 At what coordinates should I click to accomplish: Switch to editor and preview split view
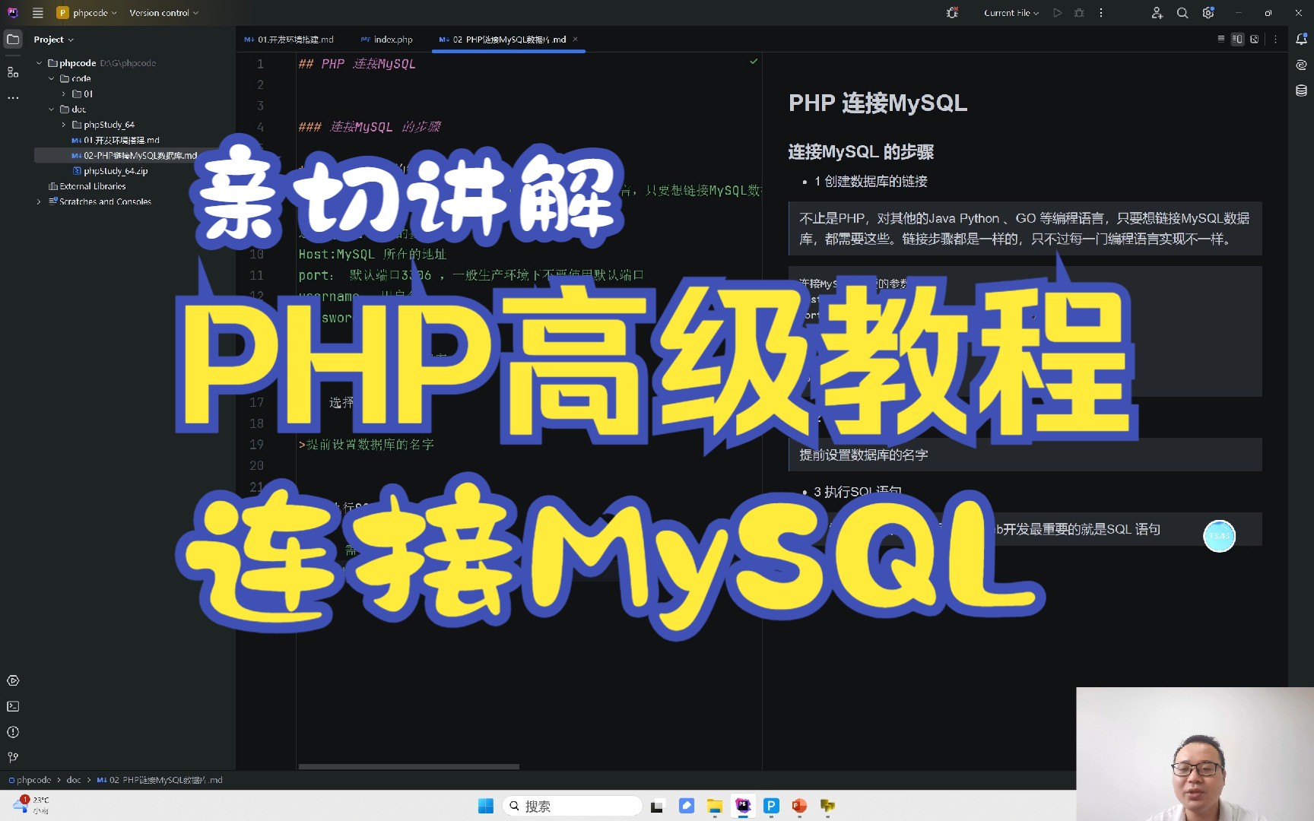(1238, 39)
